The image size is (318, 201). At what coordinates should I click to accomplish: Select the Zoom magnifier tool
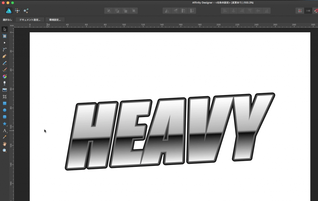click(x=5, y=150)
